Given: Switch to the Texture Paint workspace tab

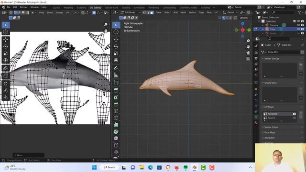Looking at the screenshot, I should [111, 8].
